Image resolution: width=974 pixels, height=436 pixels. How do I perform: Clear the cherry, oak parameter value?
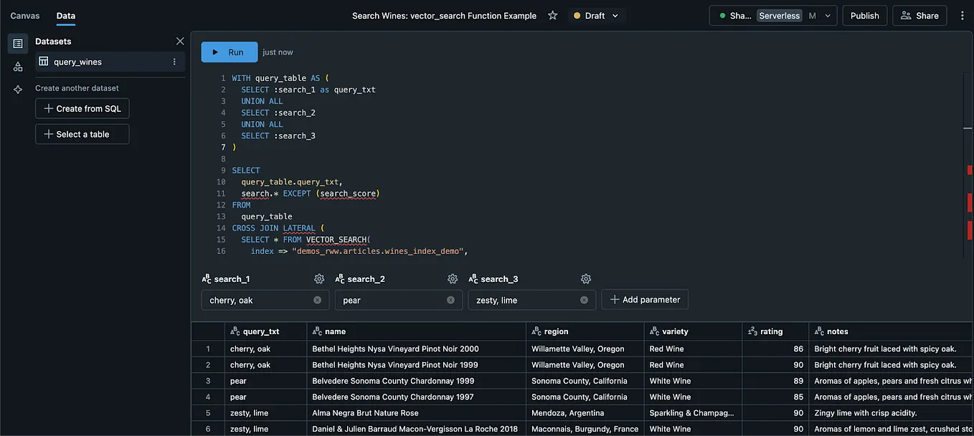click(x=317, y=300)
